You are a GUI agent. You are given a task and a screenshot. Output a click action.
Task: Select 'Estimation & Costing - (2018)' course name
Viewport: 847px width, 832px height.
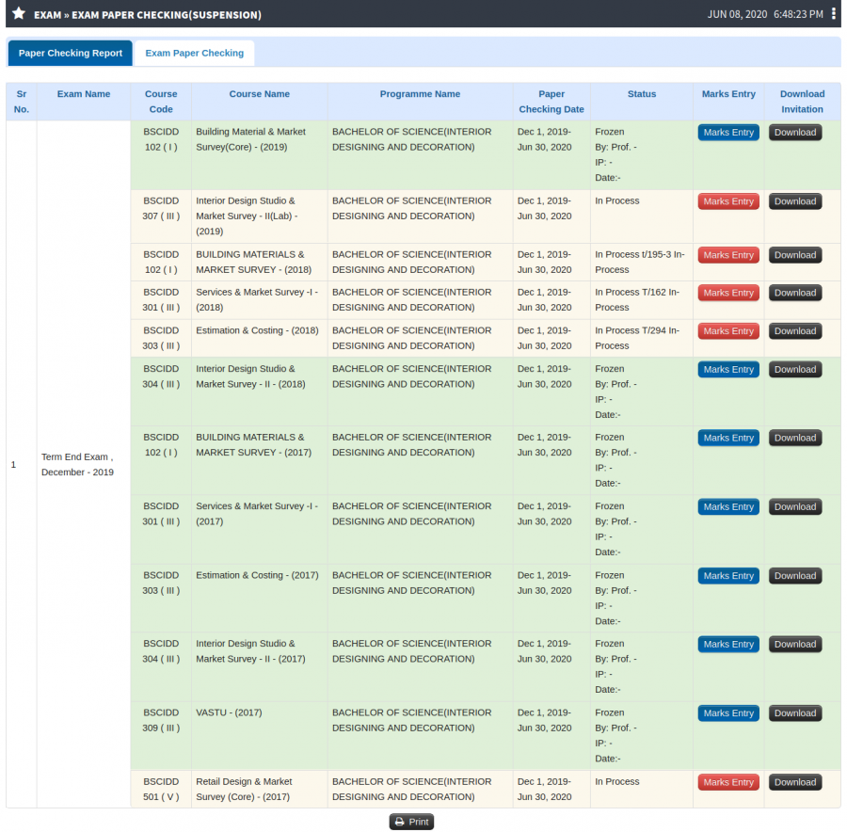pyautogui.click(x=257, y=330)
